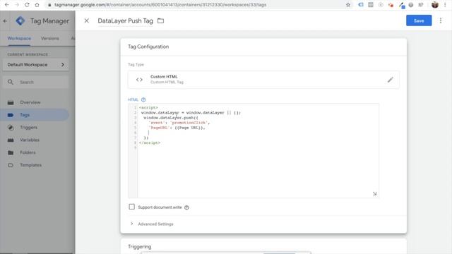Open the browser profile avatar

point(435,5)
